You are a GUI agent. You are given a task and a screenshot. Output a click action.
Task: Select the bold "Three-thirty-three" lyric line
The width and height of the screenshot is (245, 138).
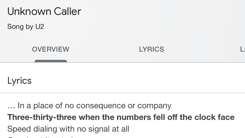tap(121, 117)
